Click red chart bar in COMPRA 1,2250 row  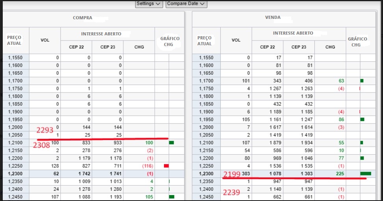tap(166, 166)
